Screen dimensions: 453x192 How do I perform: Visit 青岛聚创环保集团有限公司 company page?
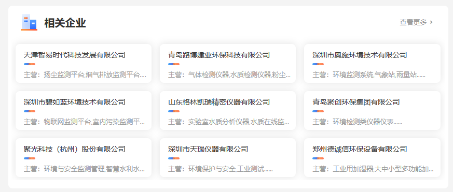coord(356,102)
